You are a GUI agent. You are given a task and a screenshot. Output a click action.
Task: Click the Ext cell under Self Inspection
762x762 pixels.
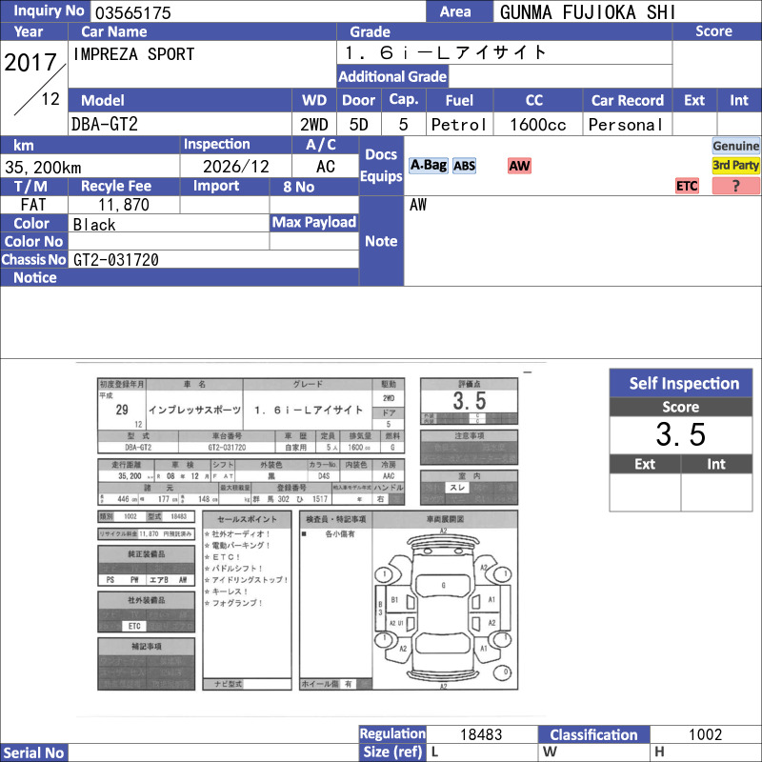pyautogui.click(x=645, y=491)
